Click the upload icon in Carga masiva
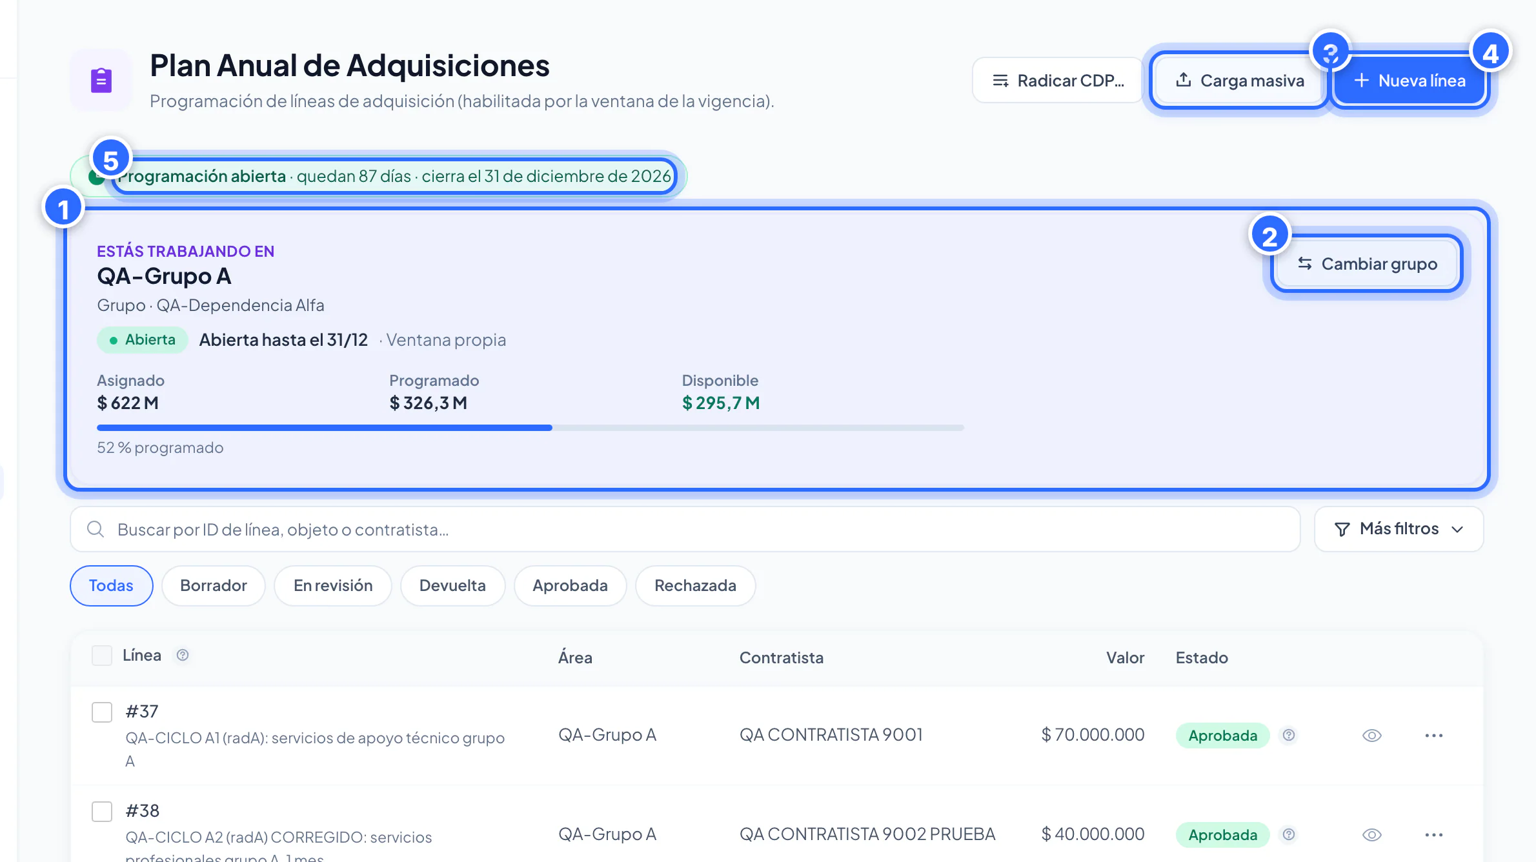This screenshot has width=1536, height=862. (1184, 80)
